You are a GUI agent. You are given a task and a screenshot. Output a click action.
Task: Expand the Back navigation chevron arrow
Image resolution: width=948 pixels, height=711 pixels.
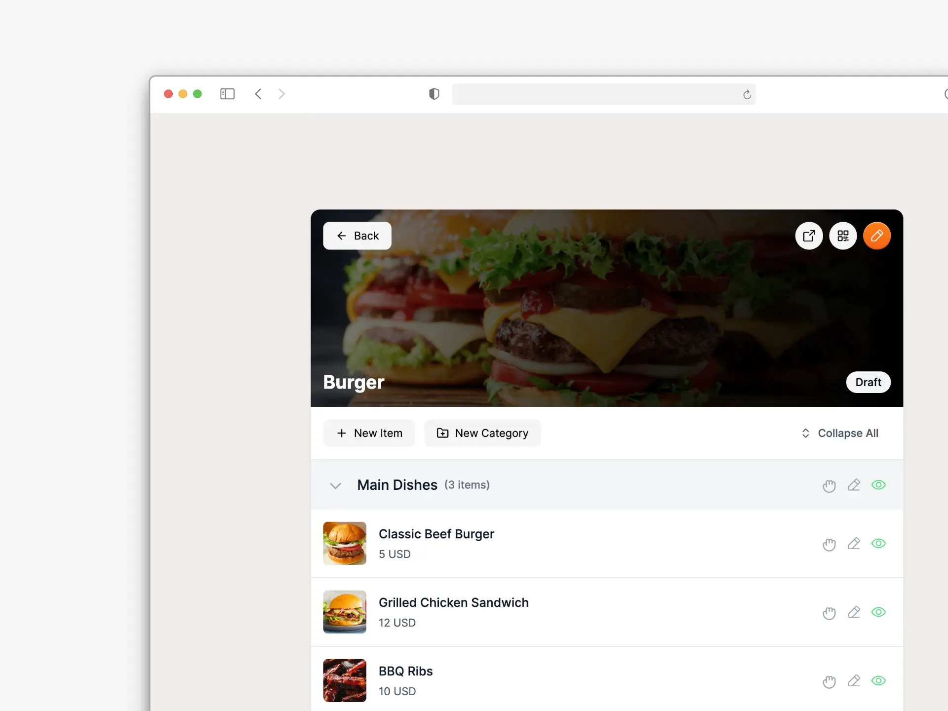(x=341, y=235)
